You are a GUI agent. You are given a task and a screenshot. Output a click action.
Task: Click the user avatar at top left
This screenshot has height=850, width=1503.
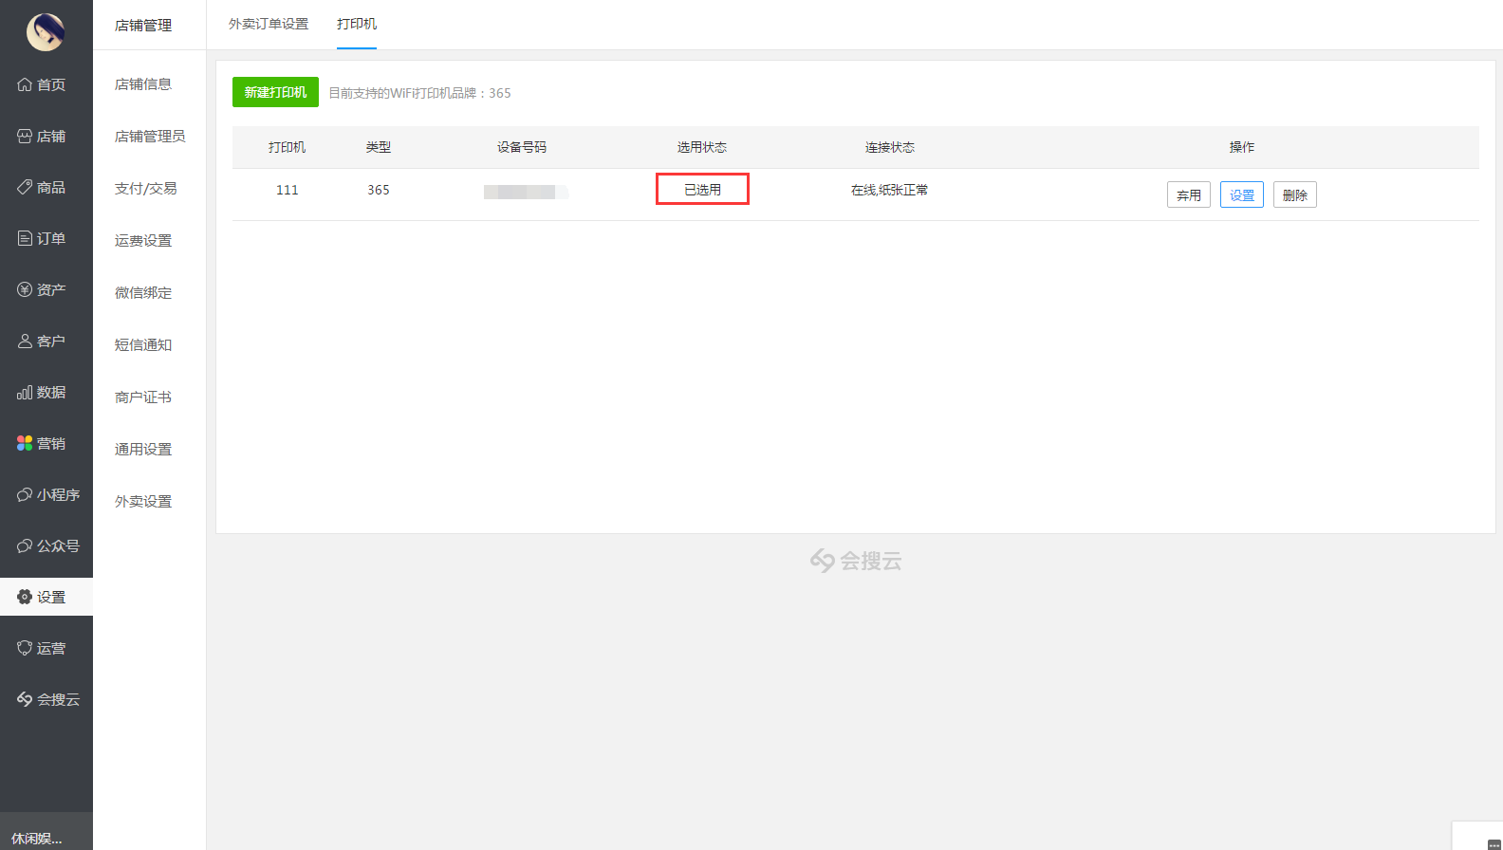(45, 32)
